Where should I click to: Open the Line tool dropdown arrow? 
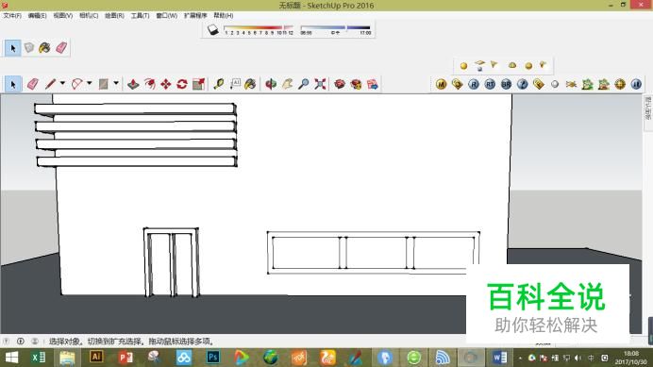[x=62, y=83]
